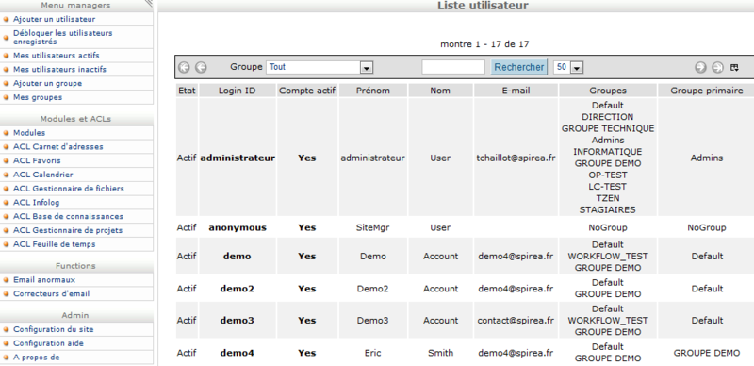Screen dimensions: 754x366
Task: Click first name SiteMgr
Action: pos(373,227)
